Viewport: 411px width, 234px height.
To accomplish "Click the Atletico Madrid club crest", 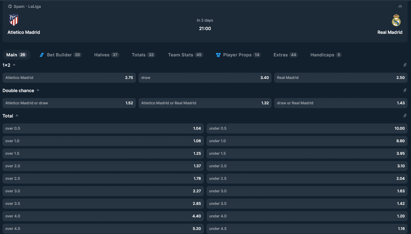I will (14, 20).
